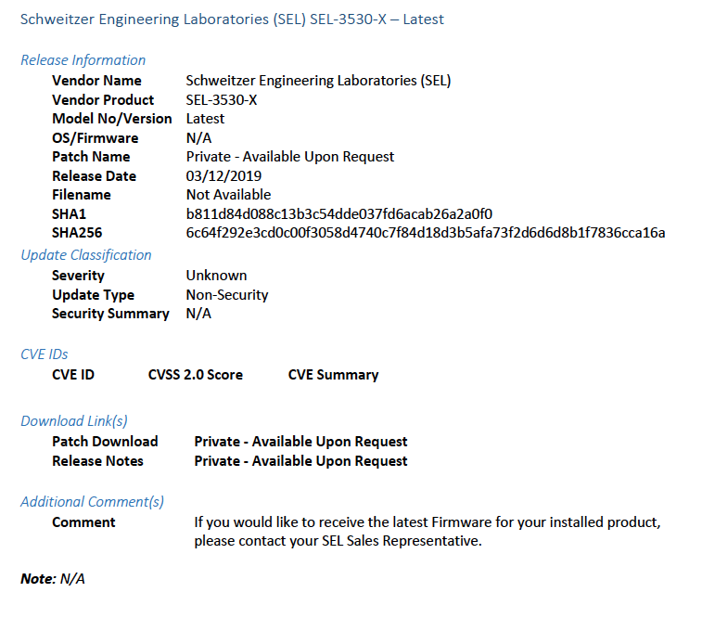Select the SEL-3530-X vendor product value

click(222, 100)
